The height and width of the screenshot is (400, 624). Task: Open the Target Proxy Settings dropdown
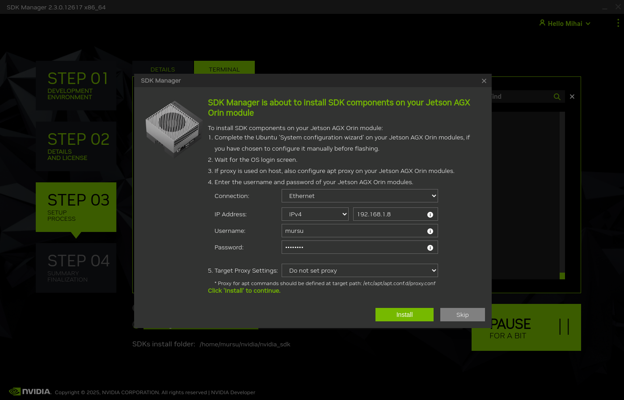click(x=359, y=271)
